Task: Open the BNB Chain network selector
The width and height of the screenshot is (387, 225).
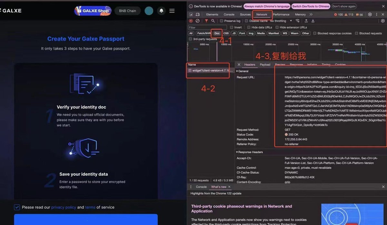Action: coord(127,11)
